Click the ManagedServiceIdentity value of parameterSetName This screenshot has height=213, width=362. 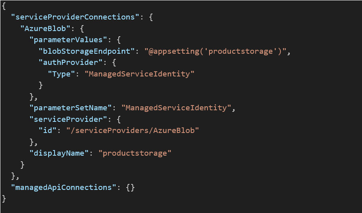pyautogui.click(x=176, y=107)
